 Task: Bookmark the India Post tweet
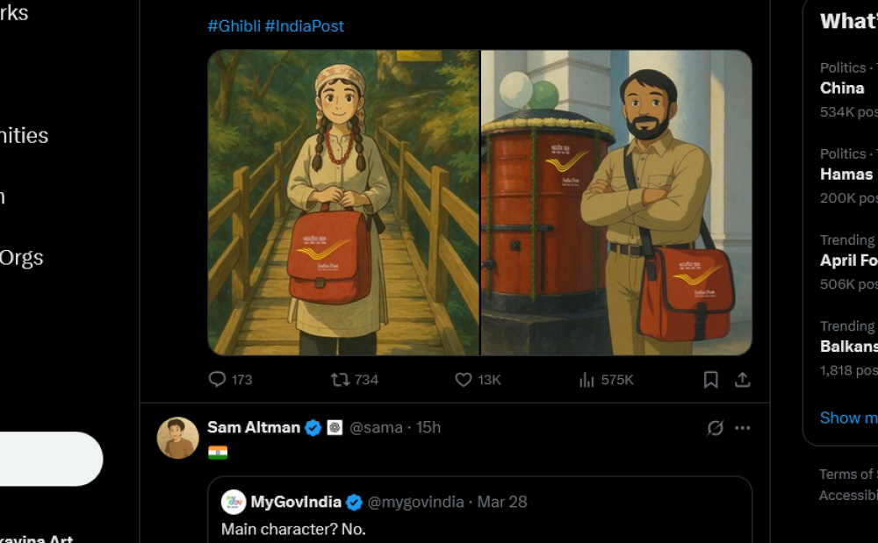point(711,379)
